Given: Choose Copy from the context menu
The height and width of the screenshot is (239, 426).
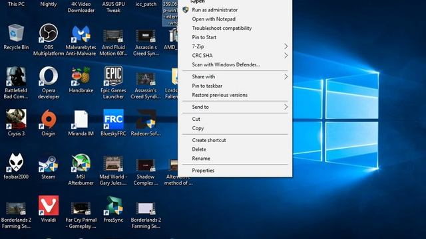Looking at the screenshot, I should (235, 128).
